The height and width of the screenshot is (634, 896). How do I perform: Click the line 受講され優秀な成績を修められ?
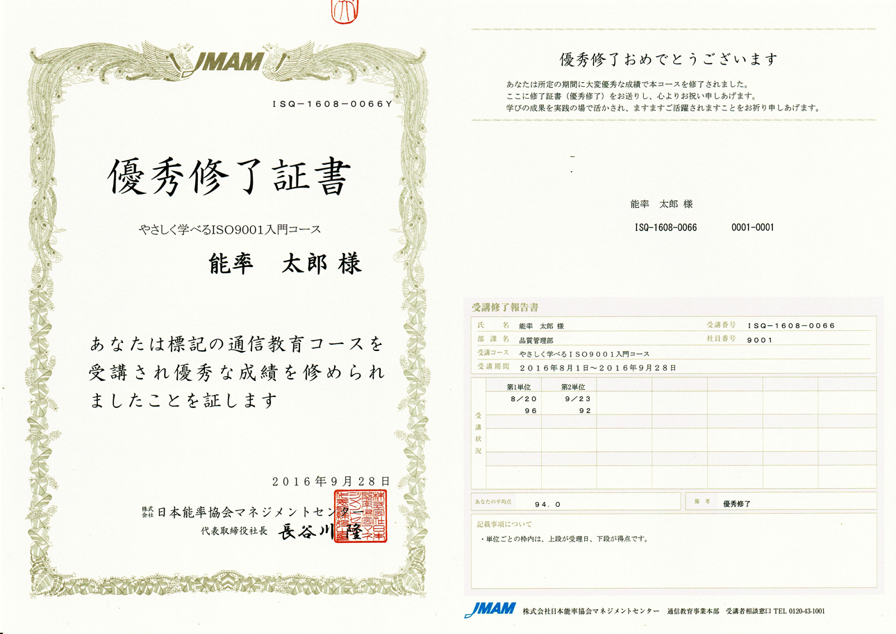(236, 372)
